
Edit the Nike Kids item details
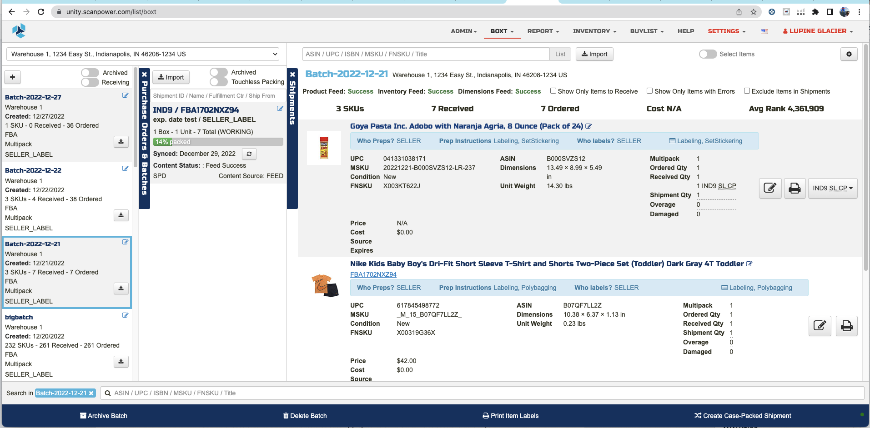pyautogui.click(x=820, y=326)
